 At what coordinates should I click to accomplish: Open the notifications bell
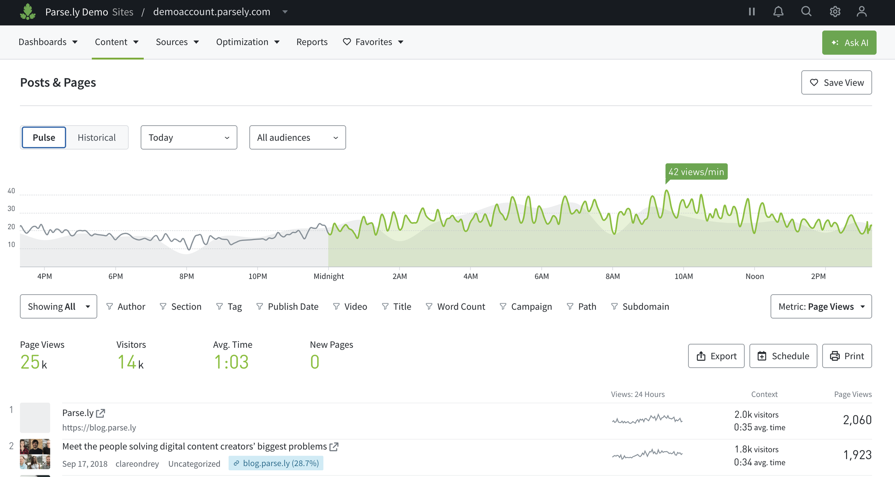point(778,12)
